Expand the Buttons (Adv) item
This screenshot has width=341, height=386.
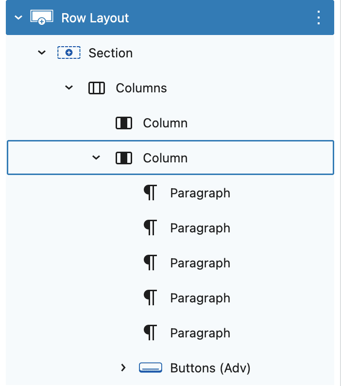(x=123, y=368)
